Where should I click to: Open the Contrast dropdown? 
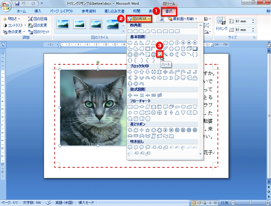pyautogui.click(x=14, y=25)
